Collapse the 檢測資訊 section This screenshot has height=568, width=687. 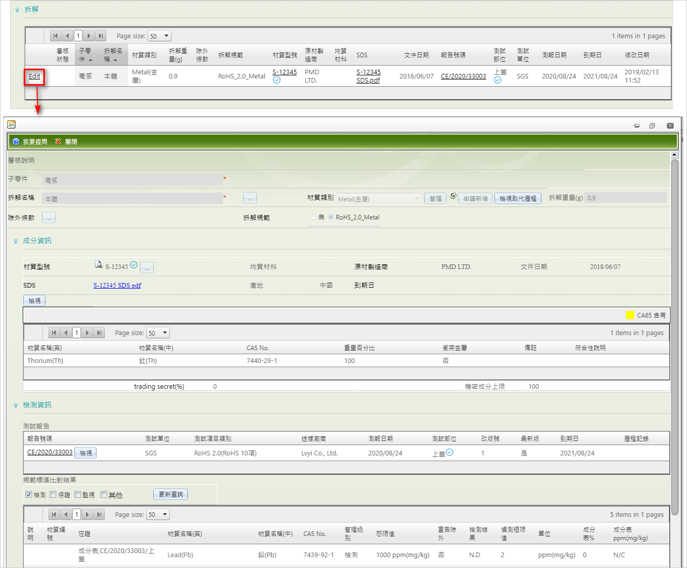15,405
